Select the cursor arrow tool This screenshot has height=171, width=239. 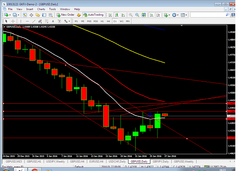click(6, 21)
